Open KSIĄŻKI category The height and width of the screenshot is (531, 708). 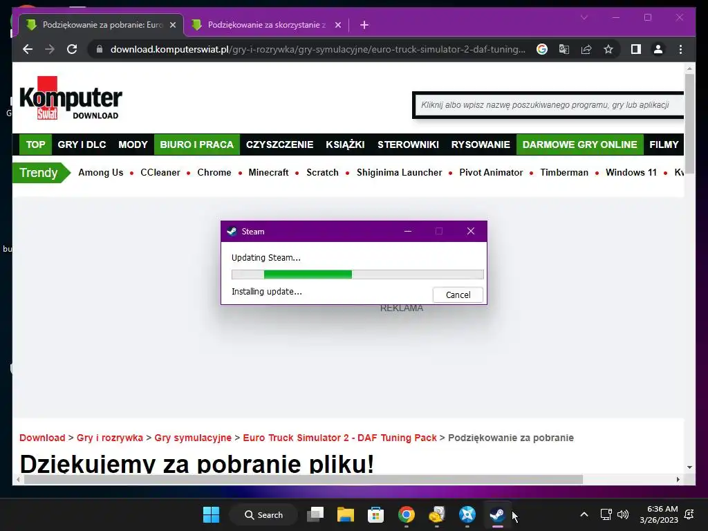click(x=345, y=145)
